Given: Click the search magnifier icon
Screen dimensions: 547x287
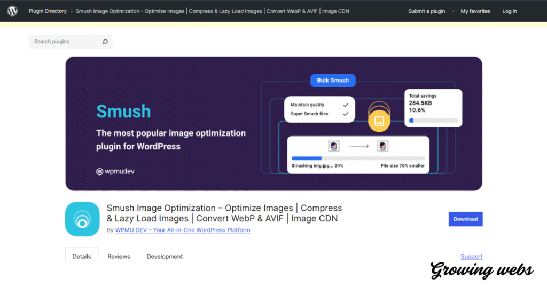Looking at the screenshot, I should (x=105, y=42).
